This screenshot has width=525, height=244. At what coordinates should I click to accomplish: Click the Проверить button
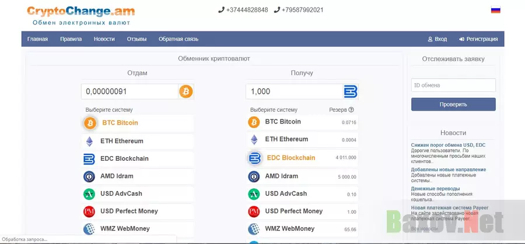[453, 104]
